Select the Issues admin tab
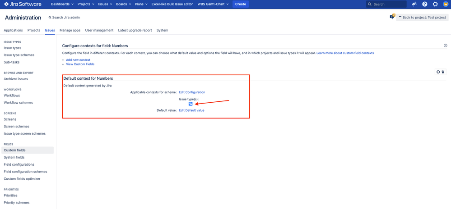 pyautogui.click(x=50, y=30)
